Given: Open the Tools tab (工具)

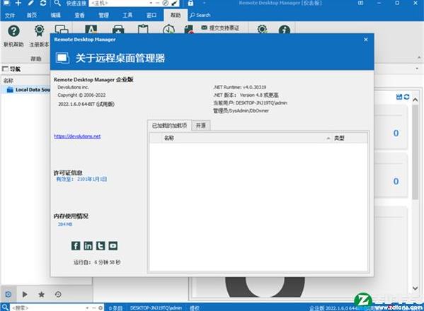Looking at the screenshot, I should 127,15.
